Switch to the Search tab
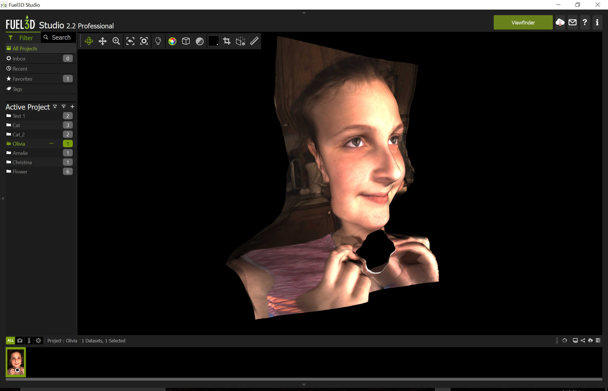 coord(58,37)
